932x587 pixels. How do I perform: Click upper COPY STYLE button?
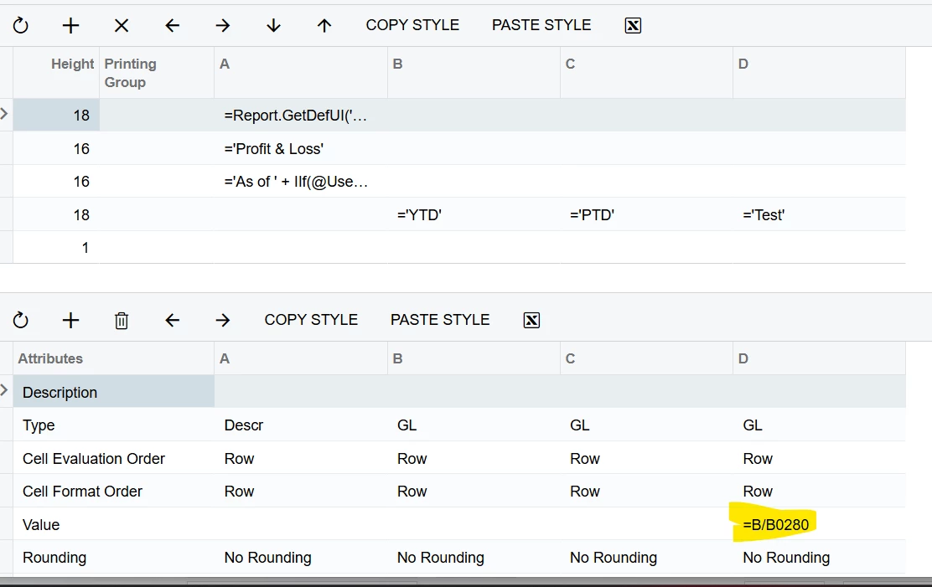(x=412, y=25)
